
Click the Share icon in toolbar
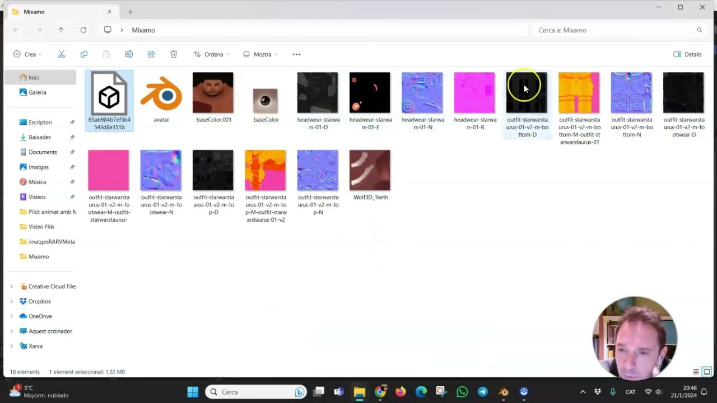151,54
